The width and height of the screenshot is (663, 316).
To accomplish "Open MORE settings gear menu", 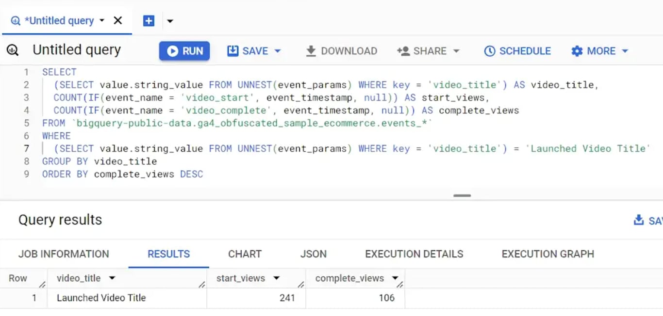I will click(x=577, y=51).
